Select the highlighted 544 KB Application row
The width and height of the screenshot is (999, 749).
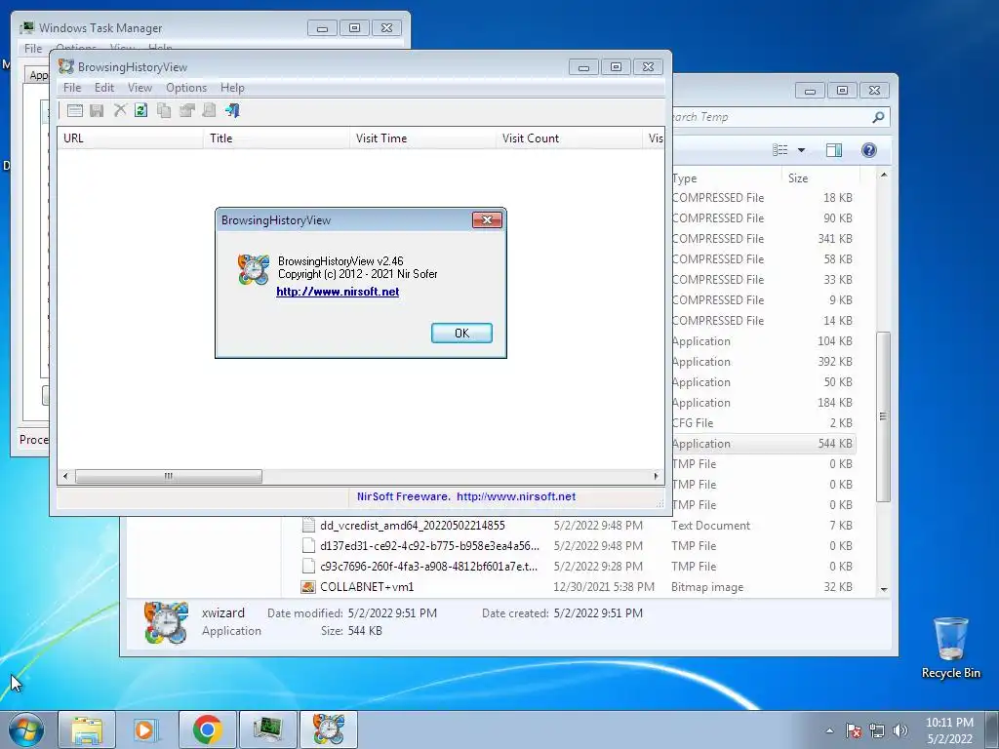[x=763, y=444]
